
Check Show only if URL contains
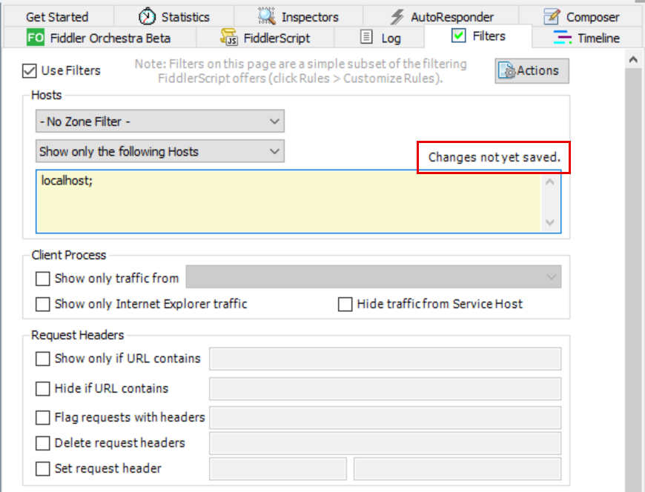tap(43, 359)
